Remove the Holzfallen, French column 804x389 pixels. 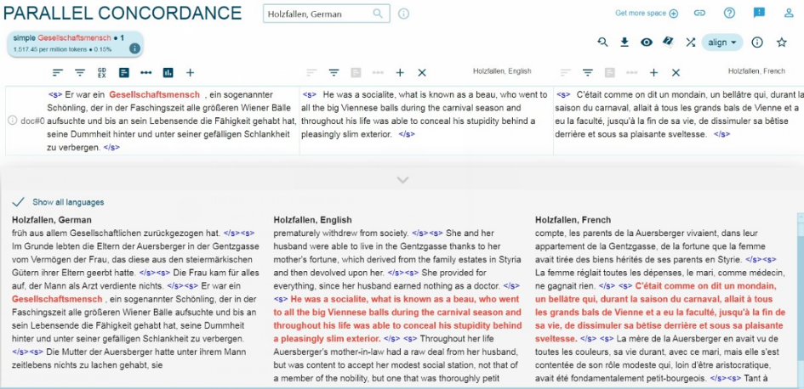click(676, 73)
